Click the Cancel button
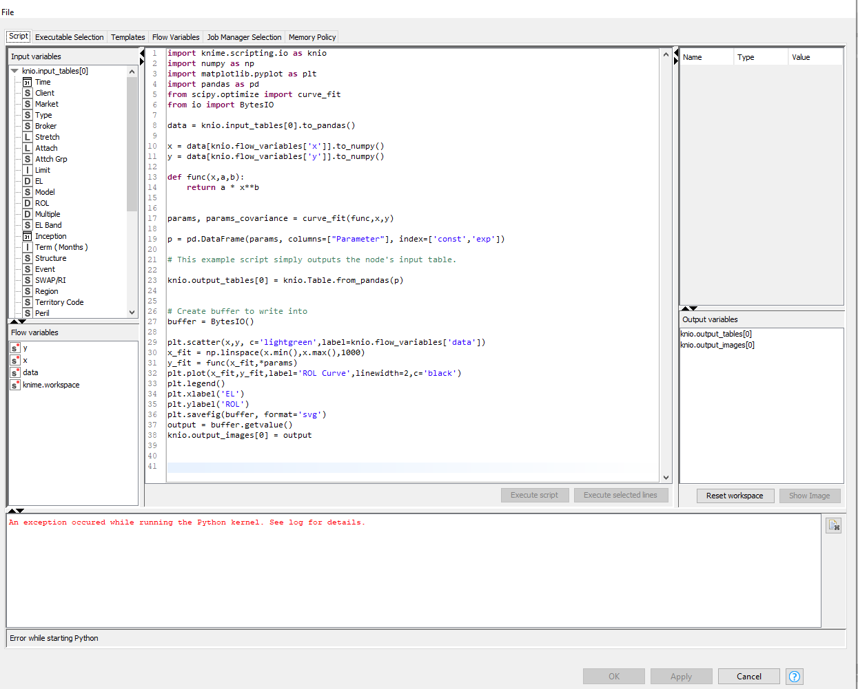 748,677
